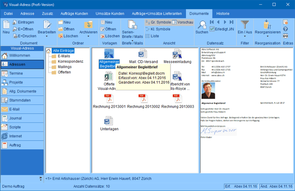Screen dimensions: 295x191
Task: Open the Bearbeiten dropdown
Action: point(47,36)
